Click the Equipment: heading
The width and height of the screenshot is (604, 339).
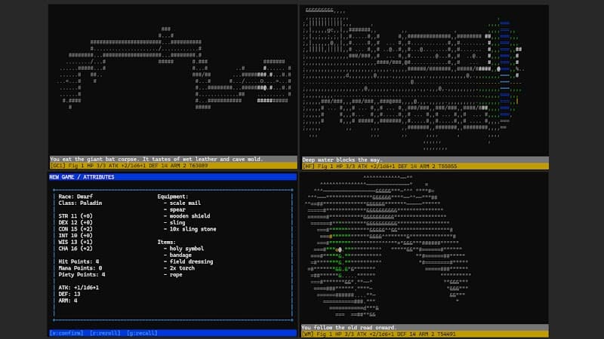coord(173,197)
